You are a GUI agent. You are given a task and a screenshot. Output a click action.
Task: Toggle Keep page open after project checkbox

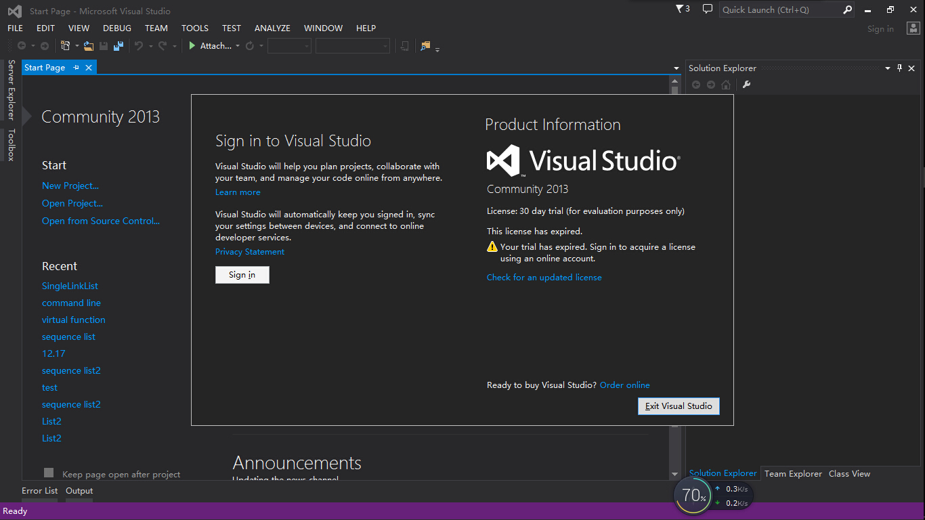pos(49,473)
